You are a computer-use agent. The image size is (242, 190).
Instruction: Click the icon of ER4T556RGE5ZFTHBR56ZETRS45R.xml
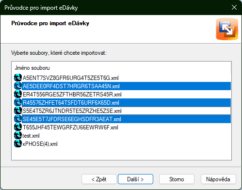(x=18, y=94)
